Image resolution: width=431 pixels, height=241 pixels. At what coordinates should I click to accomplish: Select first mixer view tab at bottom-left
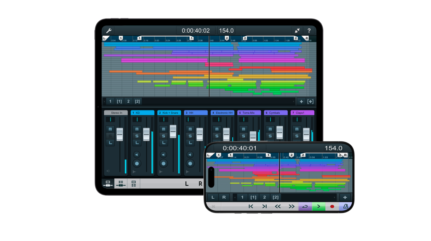[108, 183]
